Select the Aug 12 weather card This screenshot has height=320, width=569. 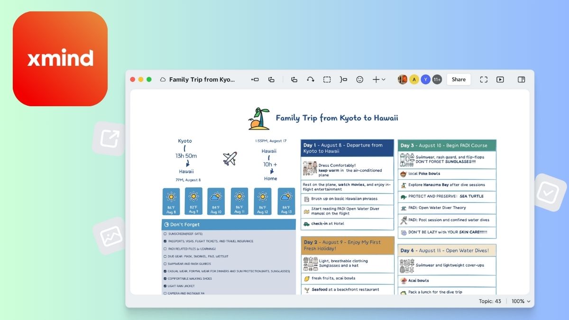(x=263, y=201)
